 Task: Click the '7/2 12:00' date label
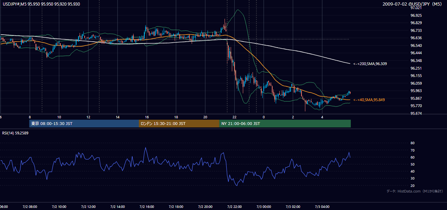tap(88, 207)
